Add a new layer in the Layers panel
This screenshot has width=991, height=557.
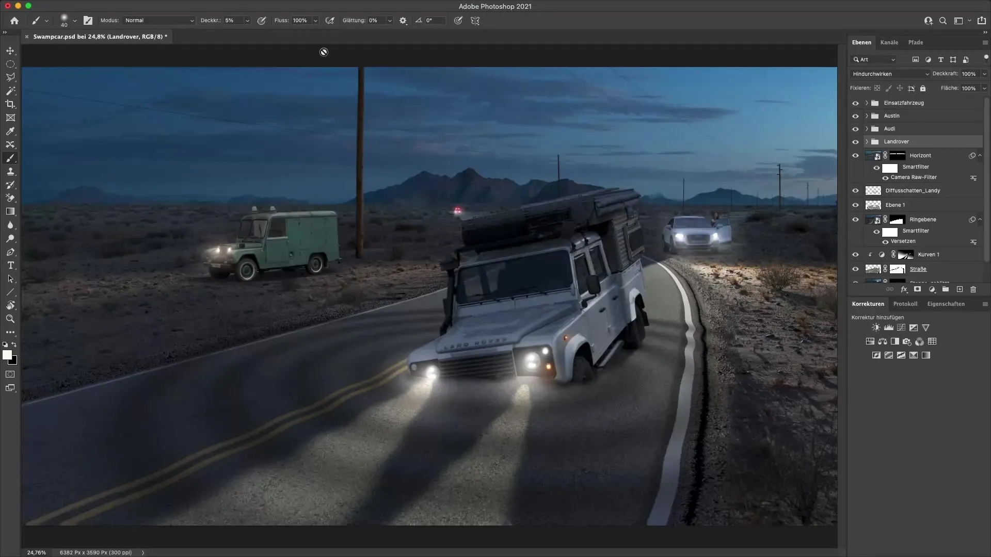pos(960,289)
